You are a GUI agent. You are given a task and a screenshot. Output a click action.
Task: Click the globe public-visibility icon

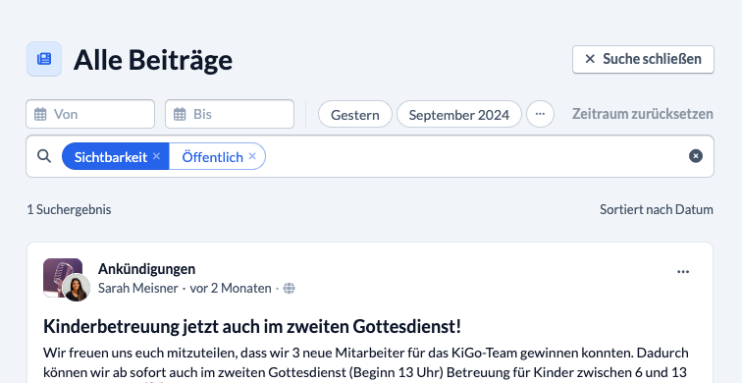290,288
